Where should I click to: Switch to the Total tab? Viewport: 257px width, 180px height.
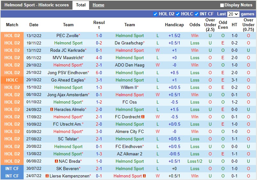(81, 5)
